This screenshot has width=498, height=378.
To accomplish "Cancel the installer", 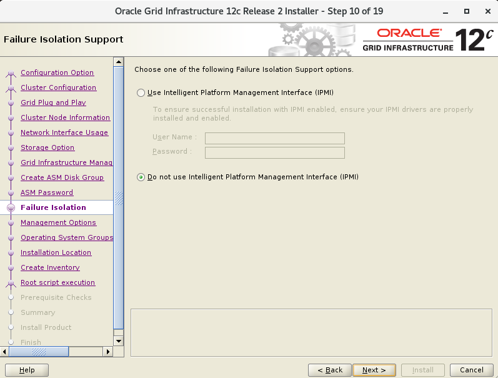I will (x=471, y=370).
